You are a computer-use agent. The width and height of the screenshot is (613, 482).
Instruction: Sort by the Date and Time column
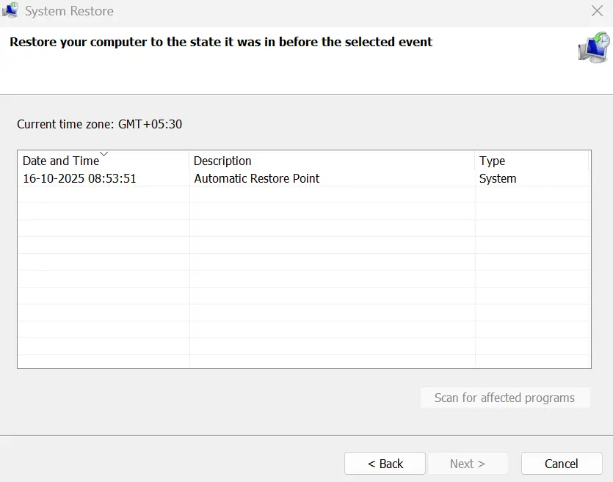[x=61, y=161]
